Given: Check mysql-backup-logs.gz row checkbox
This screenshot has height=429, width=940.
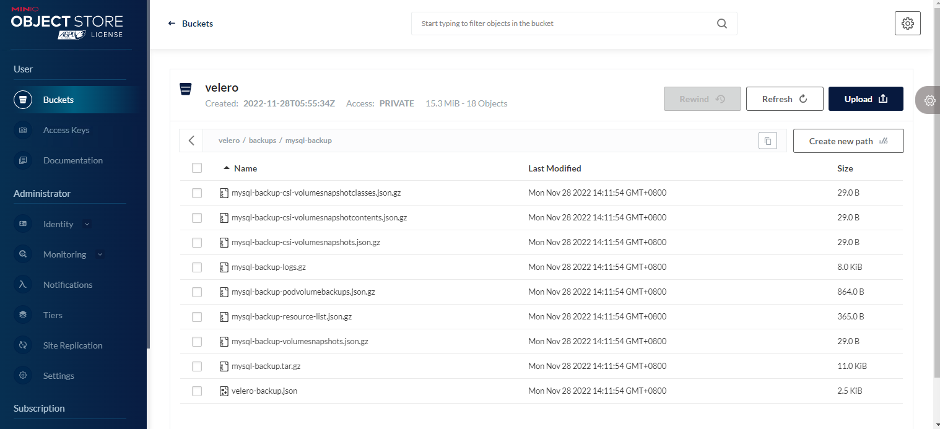Looking at the screenshot, I should (197, 267).
